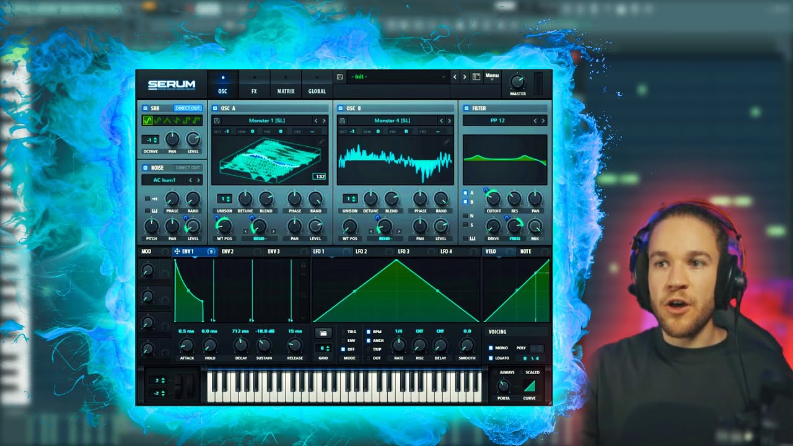Open the Menu dropdown
The width and height of the screenshot is (793, 446).
[x=492, y=77]
